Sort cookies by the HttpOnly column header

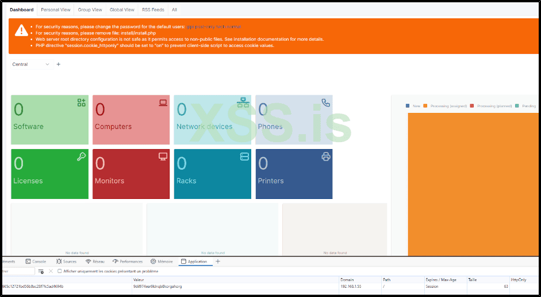click(x=524, y=280)
